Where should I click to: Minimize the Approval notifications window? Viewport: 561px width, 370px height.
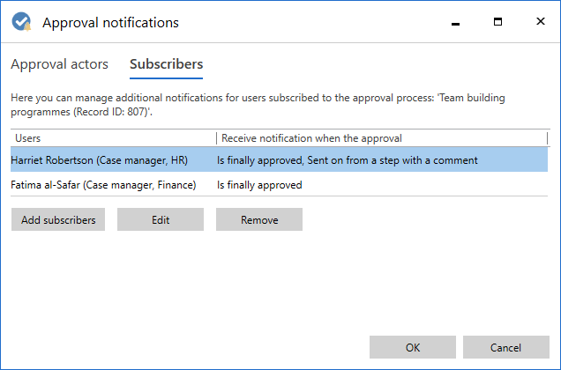tap(458, 21)
